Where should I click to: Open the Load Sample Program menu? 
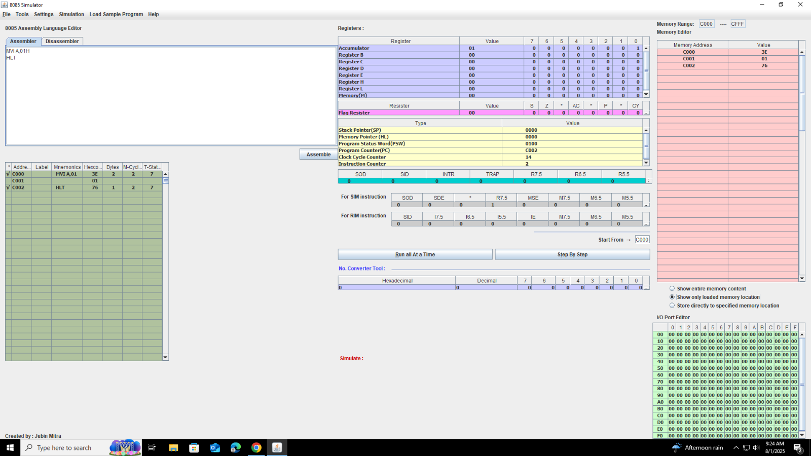(x=116, y=14)
